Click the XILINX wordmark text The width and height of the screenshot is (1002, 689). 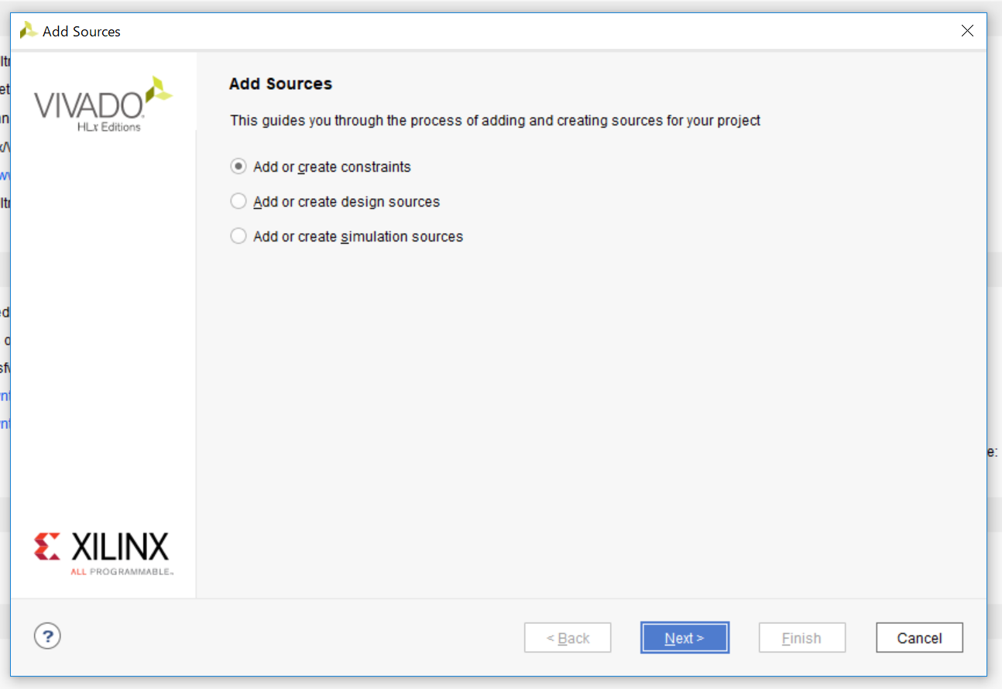pyautogui.click(x=119, y=547)
